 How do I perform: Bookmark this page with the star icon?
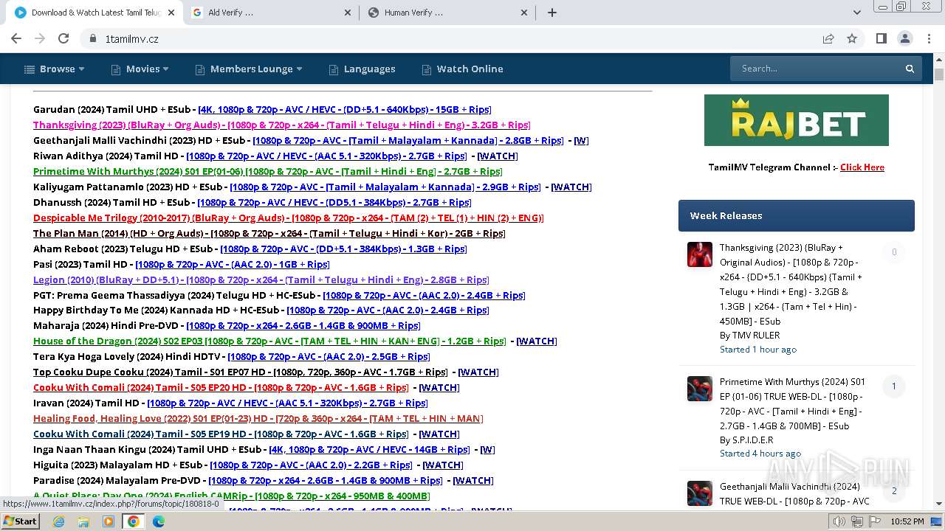[x=852, y=38]
